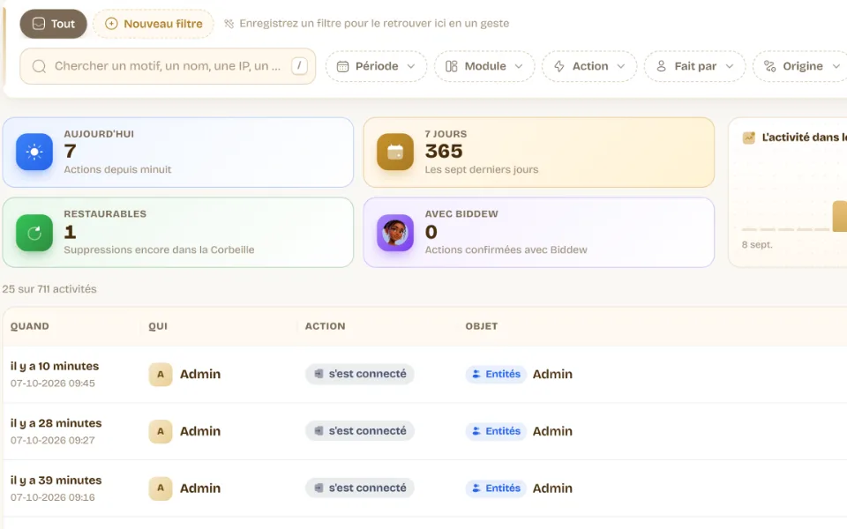Click the date 07-10-2026 09:45

click(x=52, y=384)
